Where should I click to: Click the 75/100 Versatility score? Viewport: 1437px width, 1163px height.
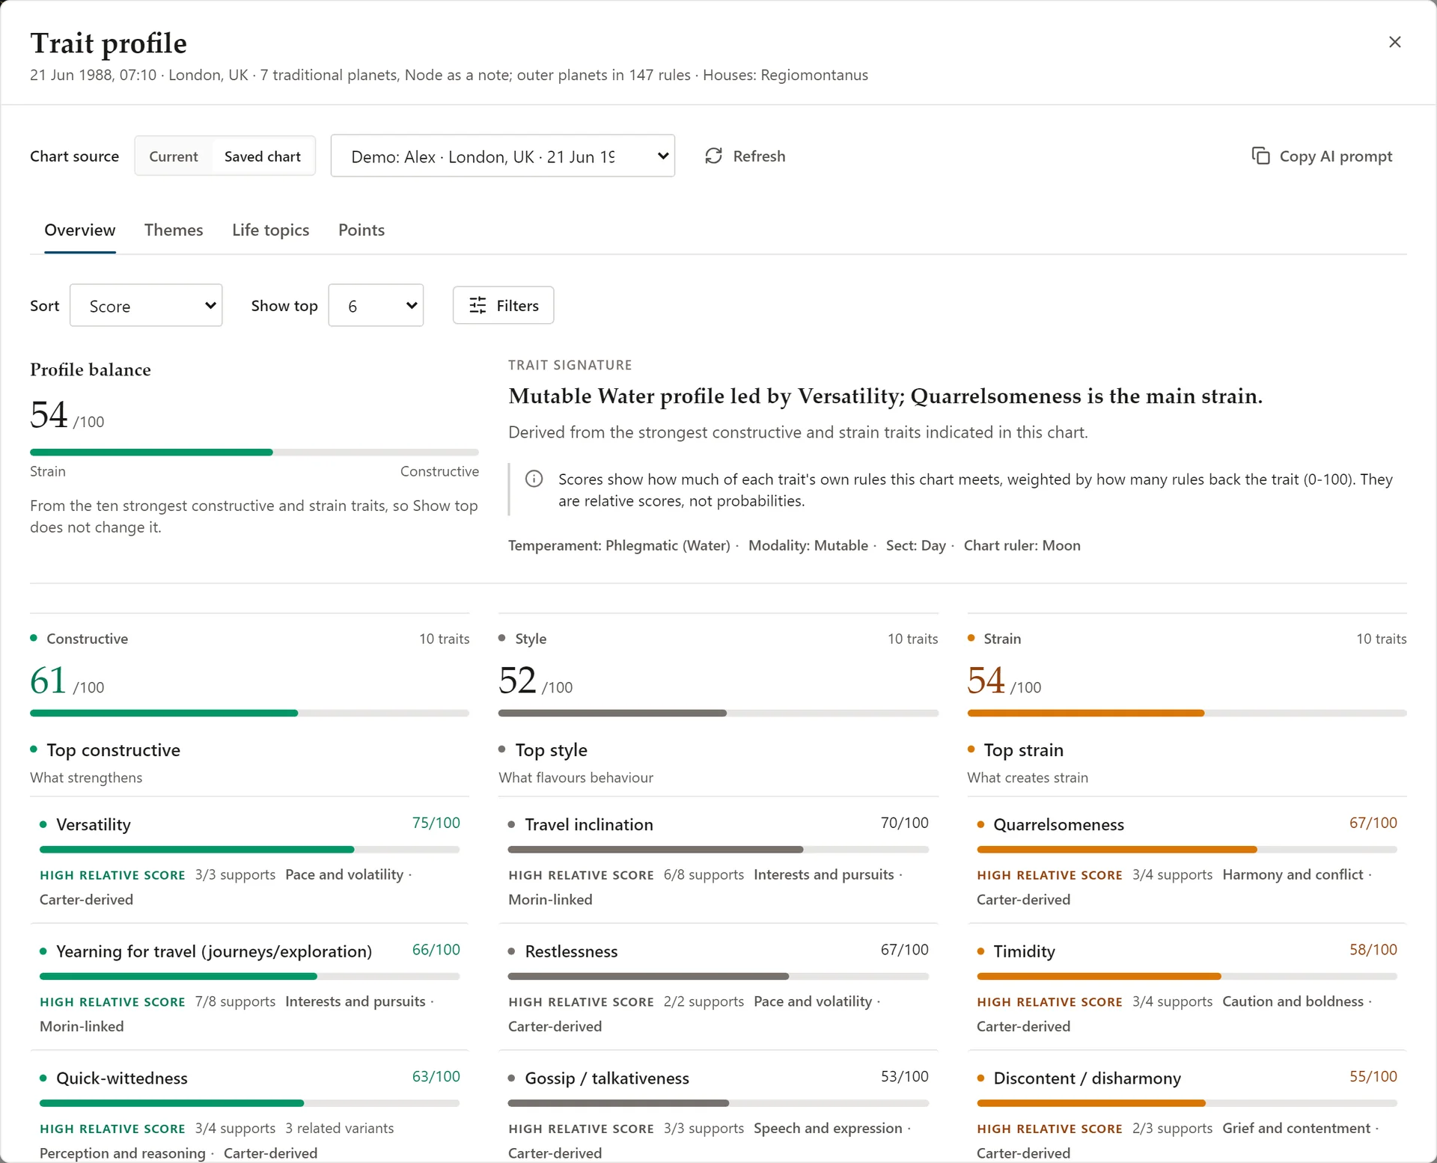[x=436, y=823]
